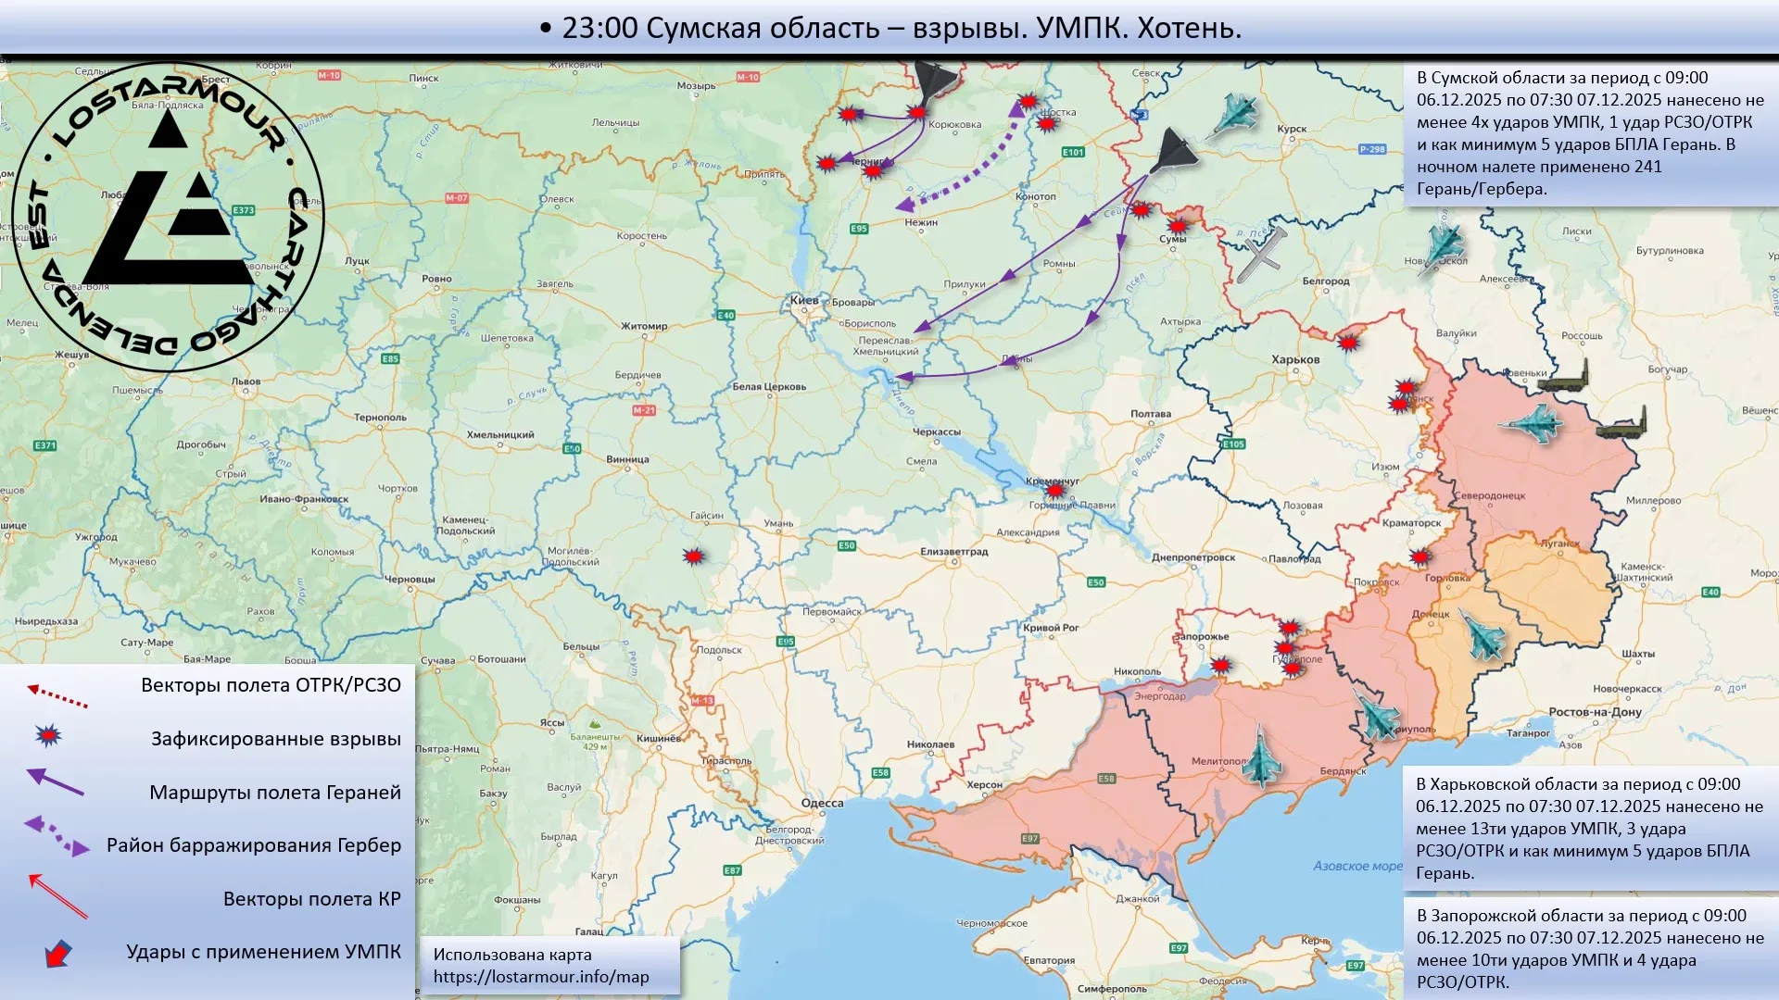Viewport: 1779px width, 1000px height.
Task: Click the explosion marker near Gaisin
Action: (694, 556)
